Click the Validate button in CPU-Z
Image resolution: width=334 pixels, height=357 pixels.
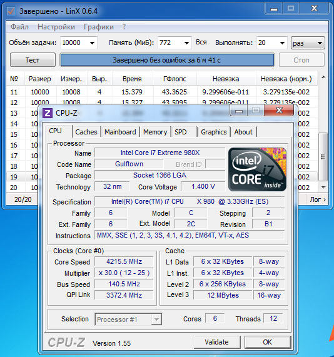click(x=216, y=342)
